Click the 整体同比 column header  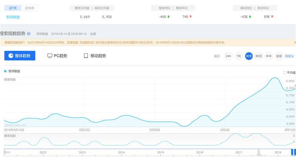[165, 8]
